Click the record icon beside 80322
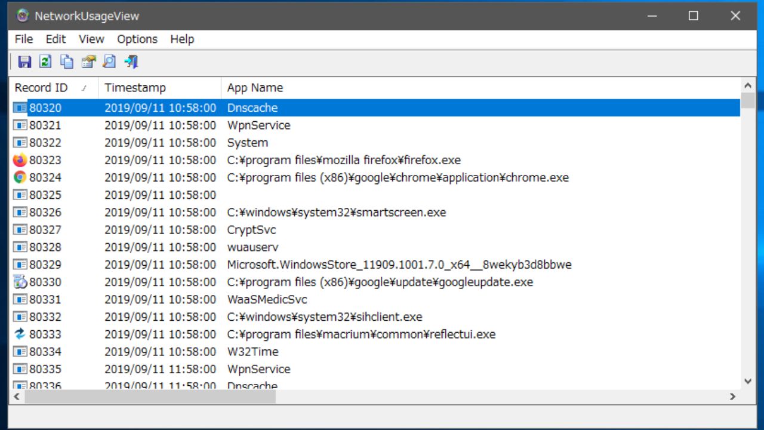This screenshot has height=430, width=764. [20, 143]
